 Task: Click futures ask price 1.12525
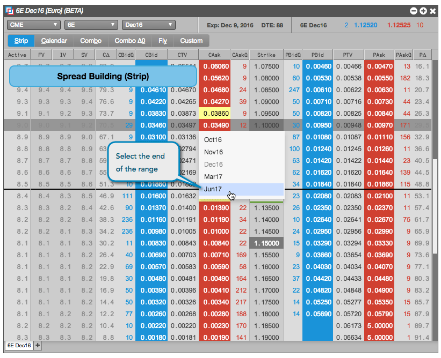[399, 25]
